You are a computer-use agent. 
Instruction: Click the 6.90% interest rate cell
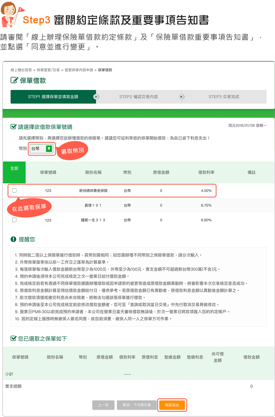206,220
